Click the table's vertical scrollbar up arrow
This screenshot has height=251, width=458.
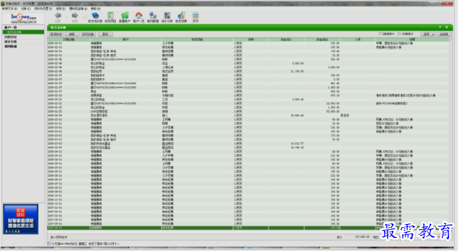pyautogui.click(x=450, y=40)
